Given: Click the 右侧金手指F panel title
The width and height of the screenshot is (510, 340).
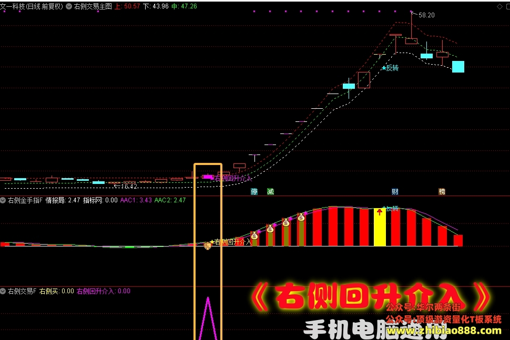Looking at the screenshot, I should point(25,200).
